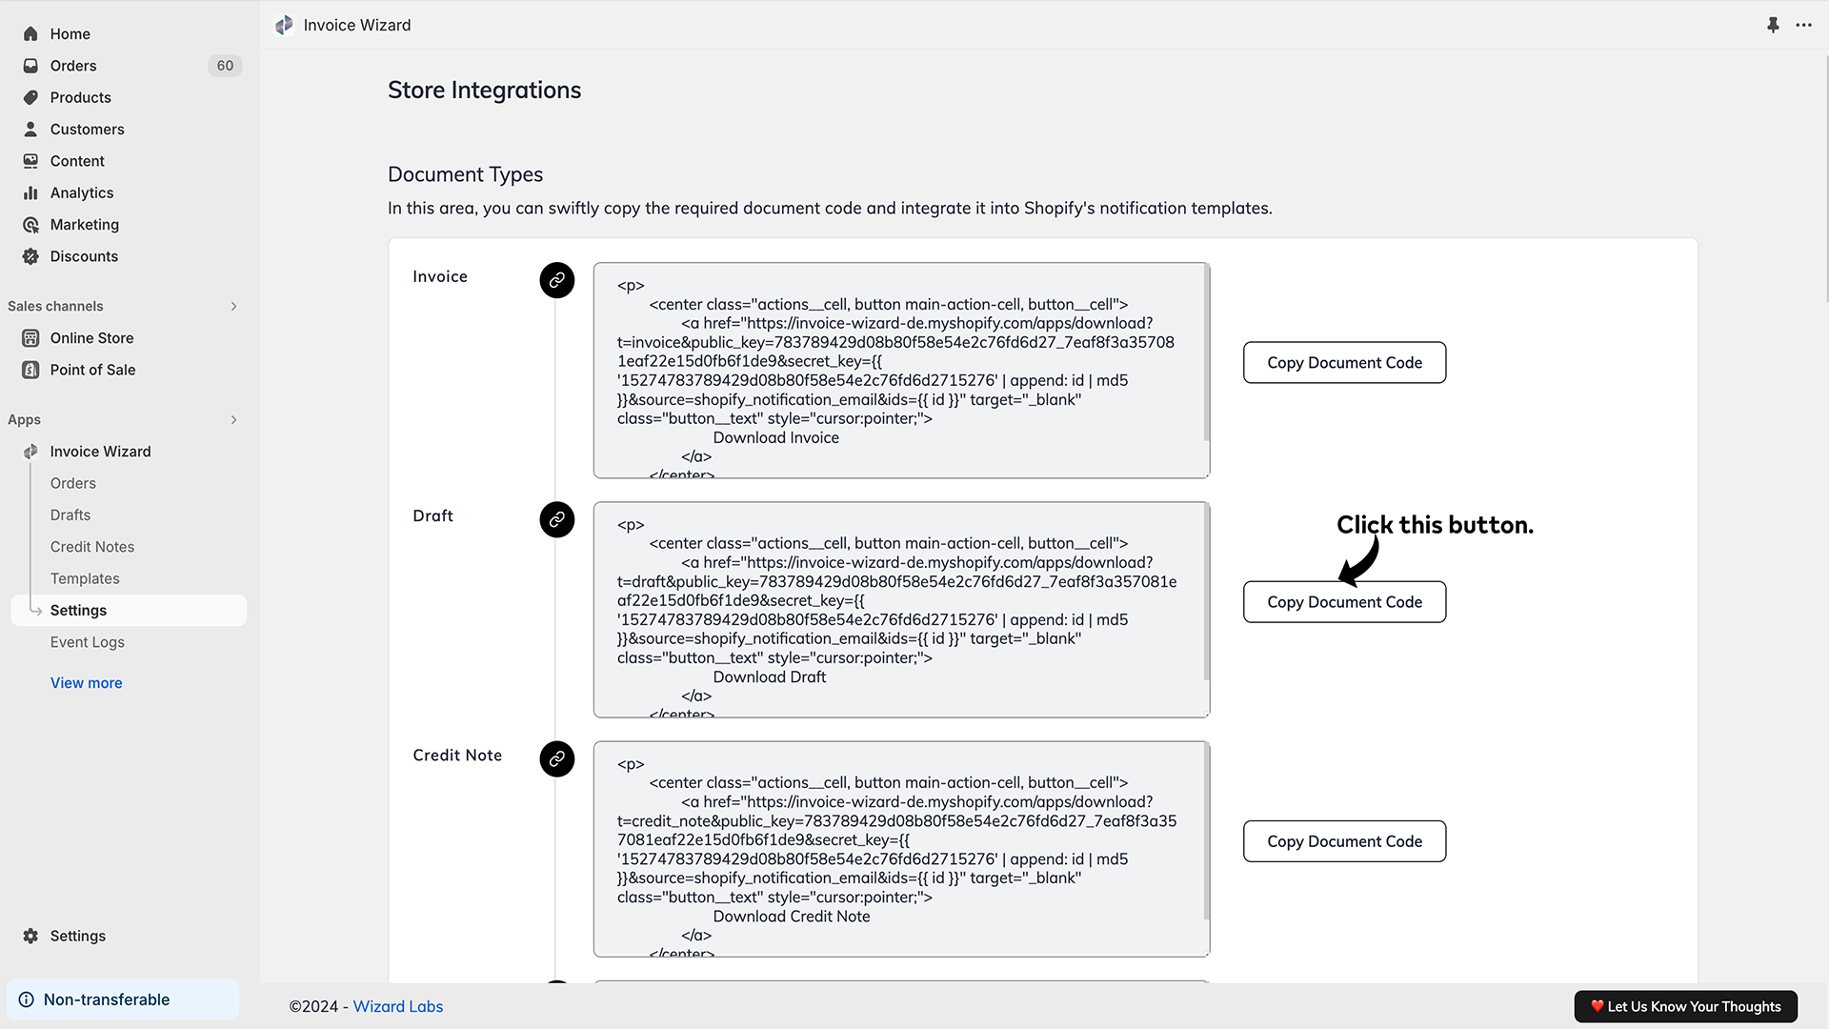Open the Wizard Labs footer link
Image resolution: width=1829 pixels, height=1029 pixels.
point(398,1006)
